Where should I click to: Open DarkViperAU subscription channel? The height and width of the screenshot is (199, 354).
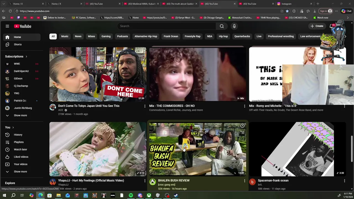point(21,71)
